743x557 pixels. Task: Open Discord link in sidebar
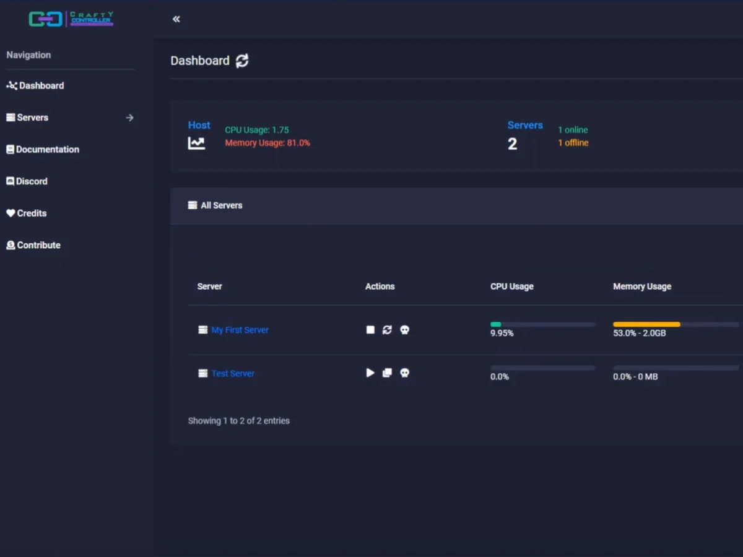click(27, 181)
